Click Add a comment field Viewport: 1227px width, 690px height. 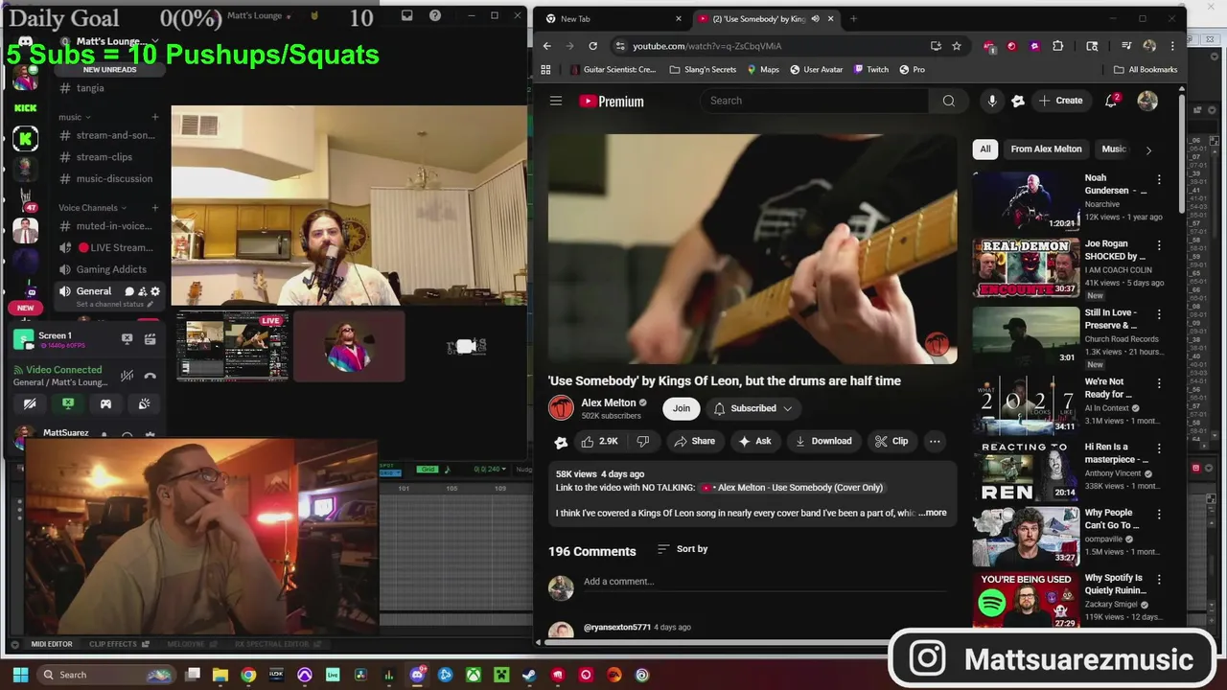tap(765, 582)
